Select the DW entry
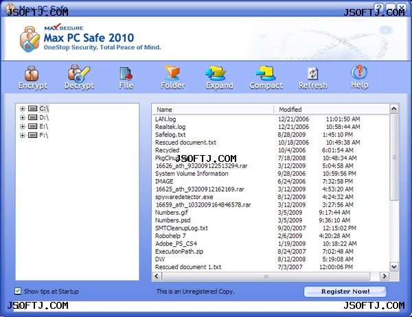The image size is (412, 317). pyautogui.click(x=160, y=259)
